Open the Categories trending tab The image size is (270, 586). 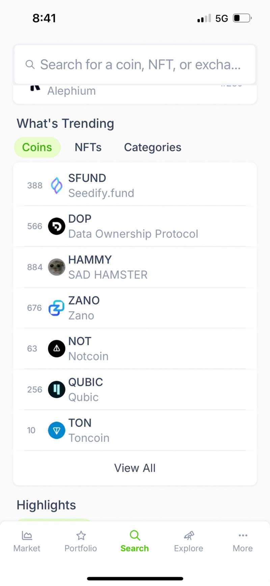[152, 147]
